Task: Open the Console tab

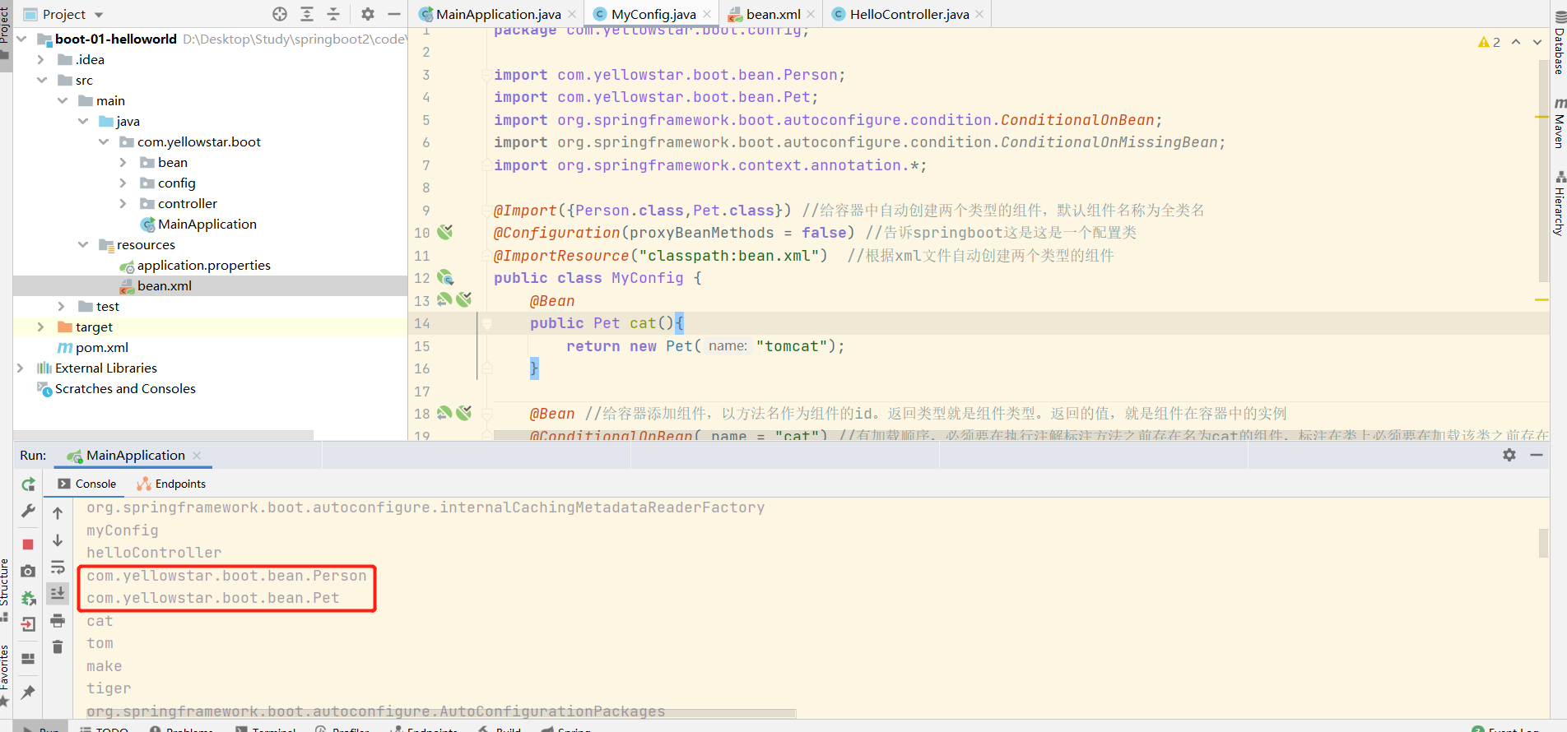Action: [87, 484]
